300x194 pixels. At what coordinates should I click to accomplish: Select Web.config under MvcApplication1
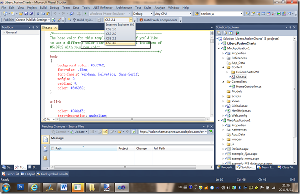239,116
